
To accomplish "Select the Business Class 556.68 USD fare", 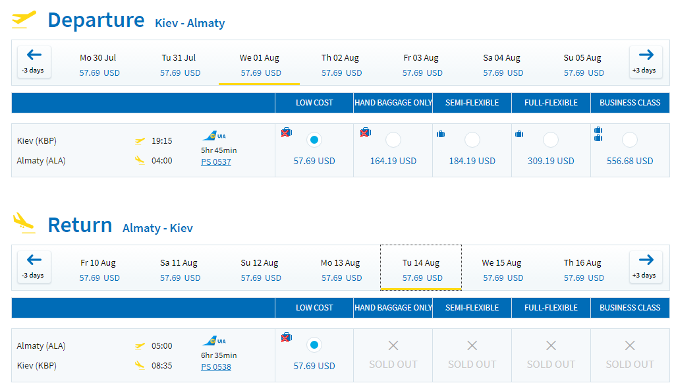I will 630,140.
